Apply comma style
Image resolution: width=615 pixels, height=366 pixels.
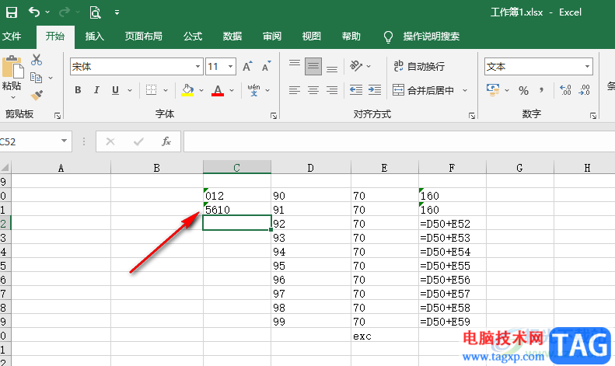tap(541, 90)
